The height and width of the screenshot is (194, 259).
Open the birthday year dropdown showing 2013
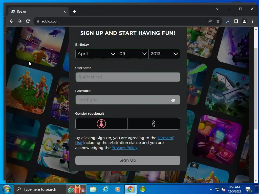click(x=164, y=54)
